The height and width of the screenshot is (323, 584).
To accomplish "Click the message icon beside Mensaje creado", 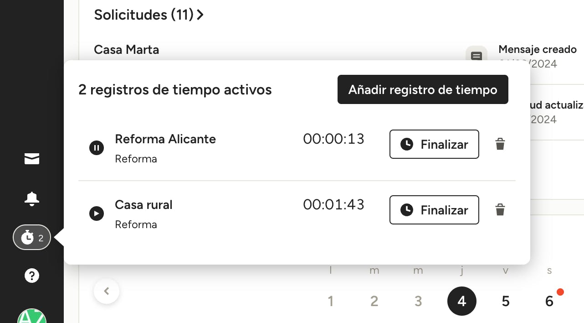I will click(476, 56).
